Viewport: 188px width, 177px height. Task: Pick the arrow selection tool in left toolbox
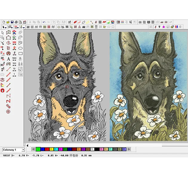(x=3, y=32)
